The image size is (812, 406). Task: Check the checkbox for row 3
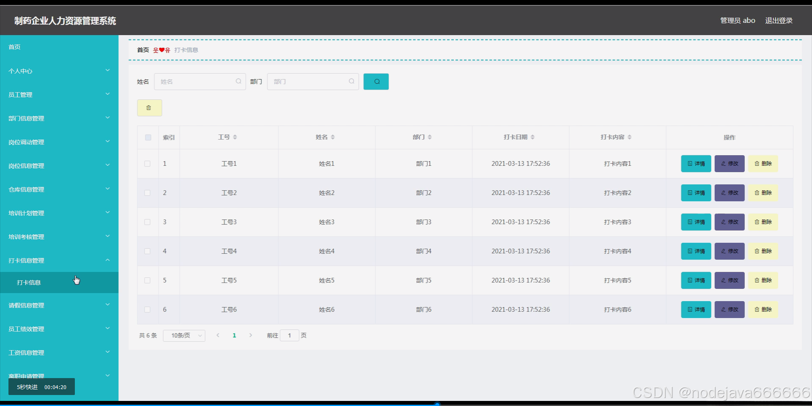point(147,222)
